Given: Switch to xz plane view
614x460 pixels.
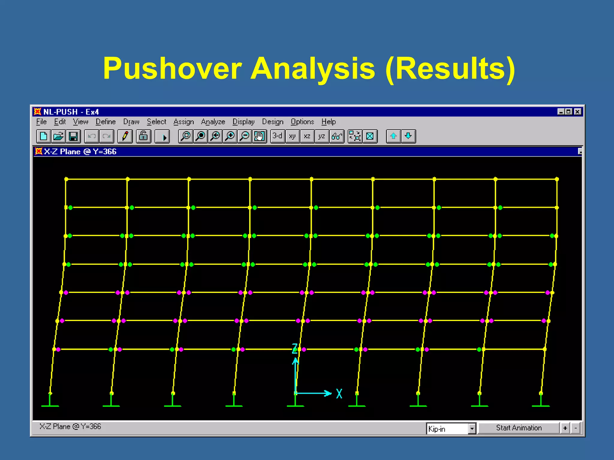Looking at the screenshot, I should click(307, 136).
